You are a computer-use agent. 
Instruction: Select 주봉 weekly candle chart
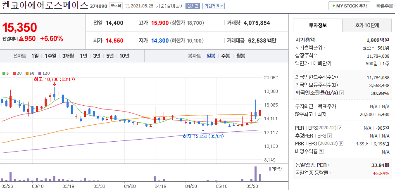pos(226,56)
